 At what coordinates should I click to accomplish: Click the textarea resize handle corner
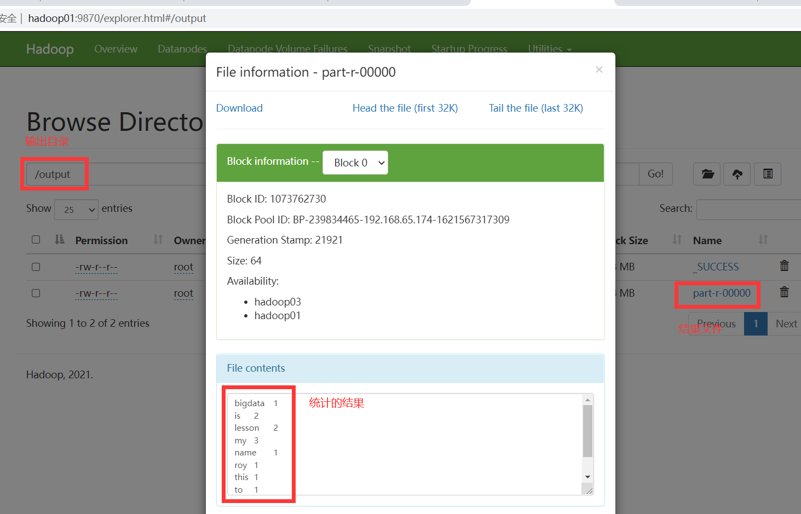tap(589, 490)
